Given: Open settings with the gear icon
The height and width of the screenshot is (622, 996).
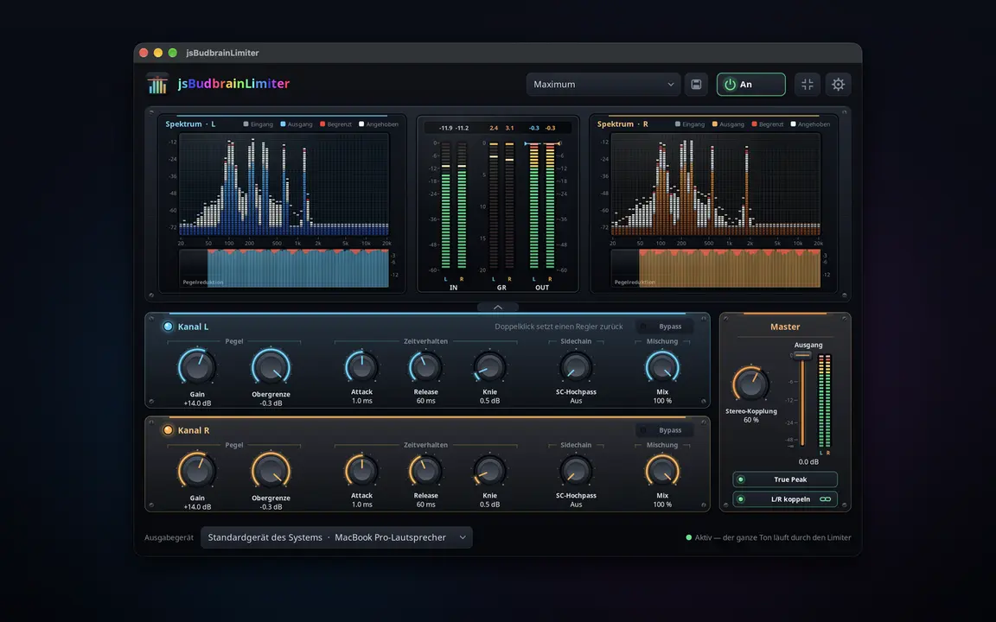Looking at the screenshot, I should pyautogui.click(x=839, y=85).
